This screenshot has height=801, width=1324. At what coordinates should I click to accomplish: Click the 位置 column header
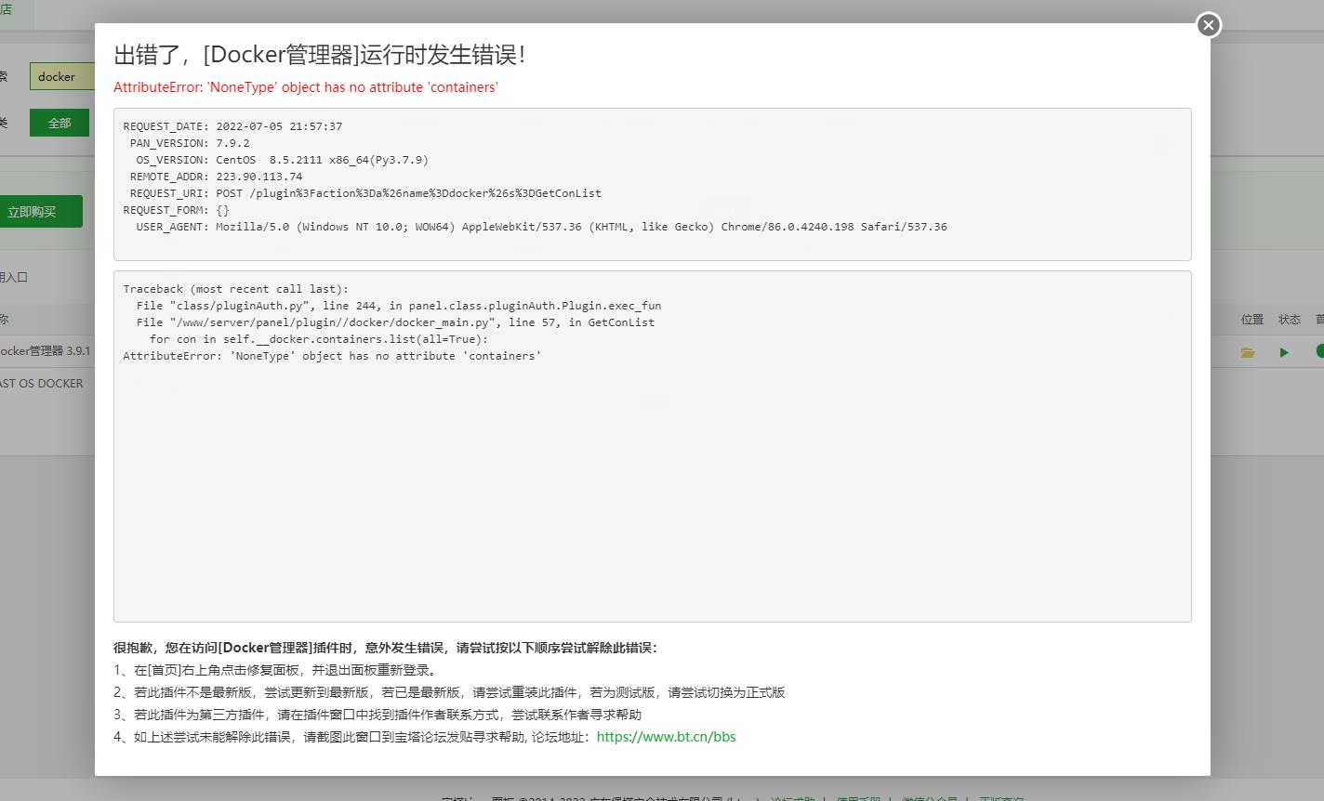click(x=1252, y=319)
